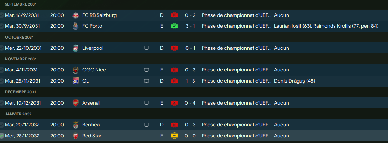
Task: Click the OGC Nice club crest
Action: (76, 70)
